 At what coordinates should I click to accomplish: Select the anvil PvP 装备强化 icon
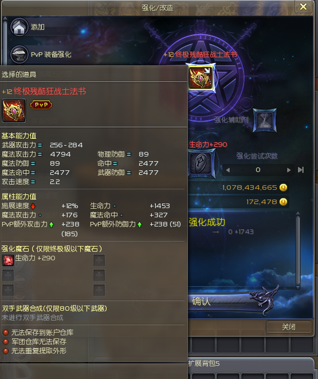19,54
